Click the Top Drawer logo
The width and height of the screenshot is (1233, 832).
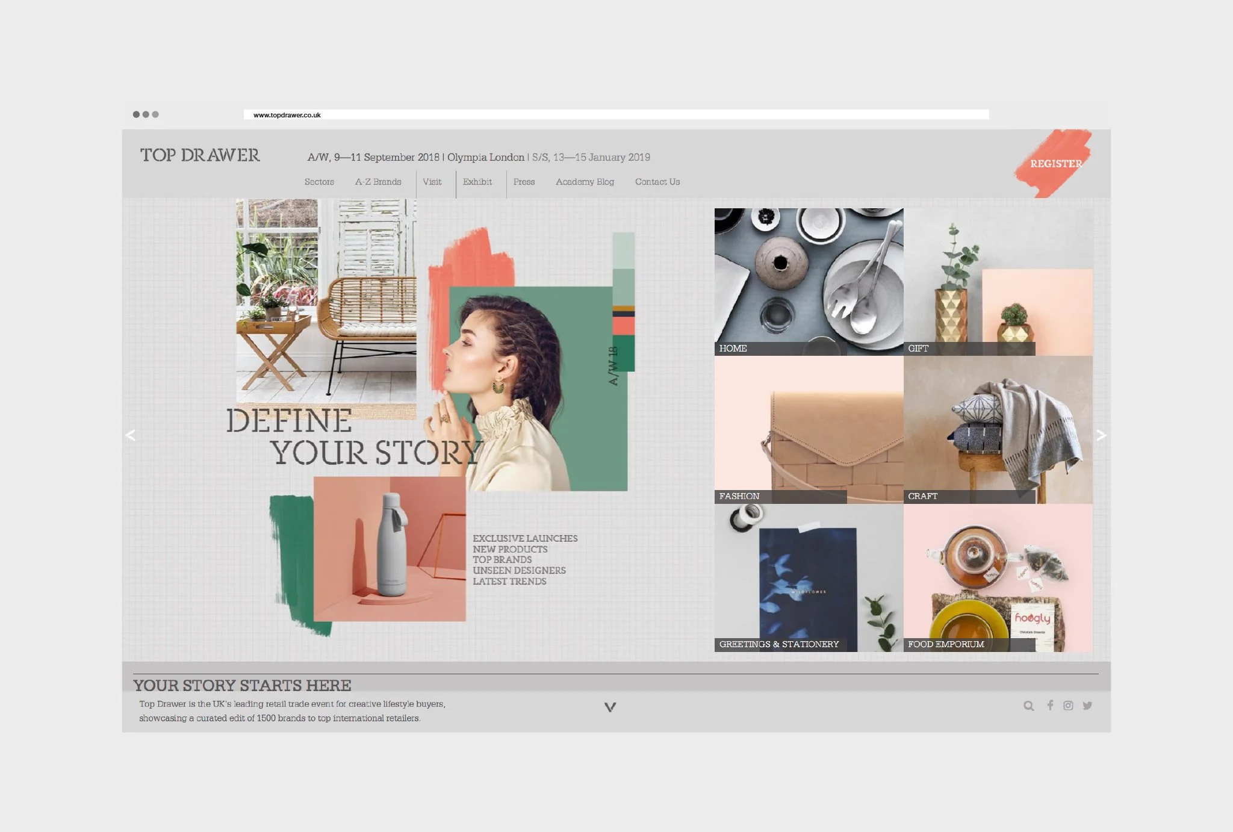[200, 155]
